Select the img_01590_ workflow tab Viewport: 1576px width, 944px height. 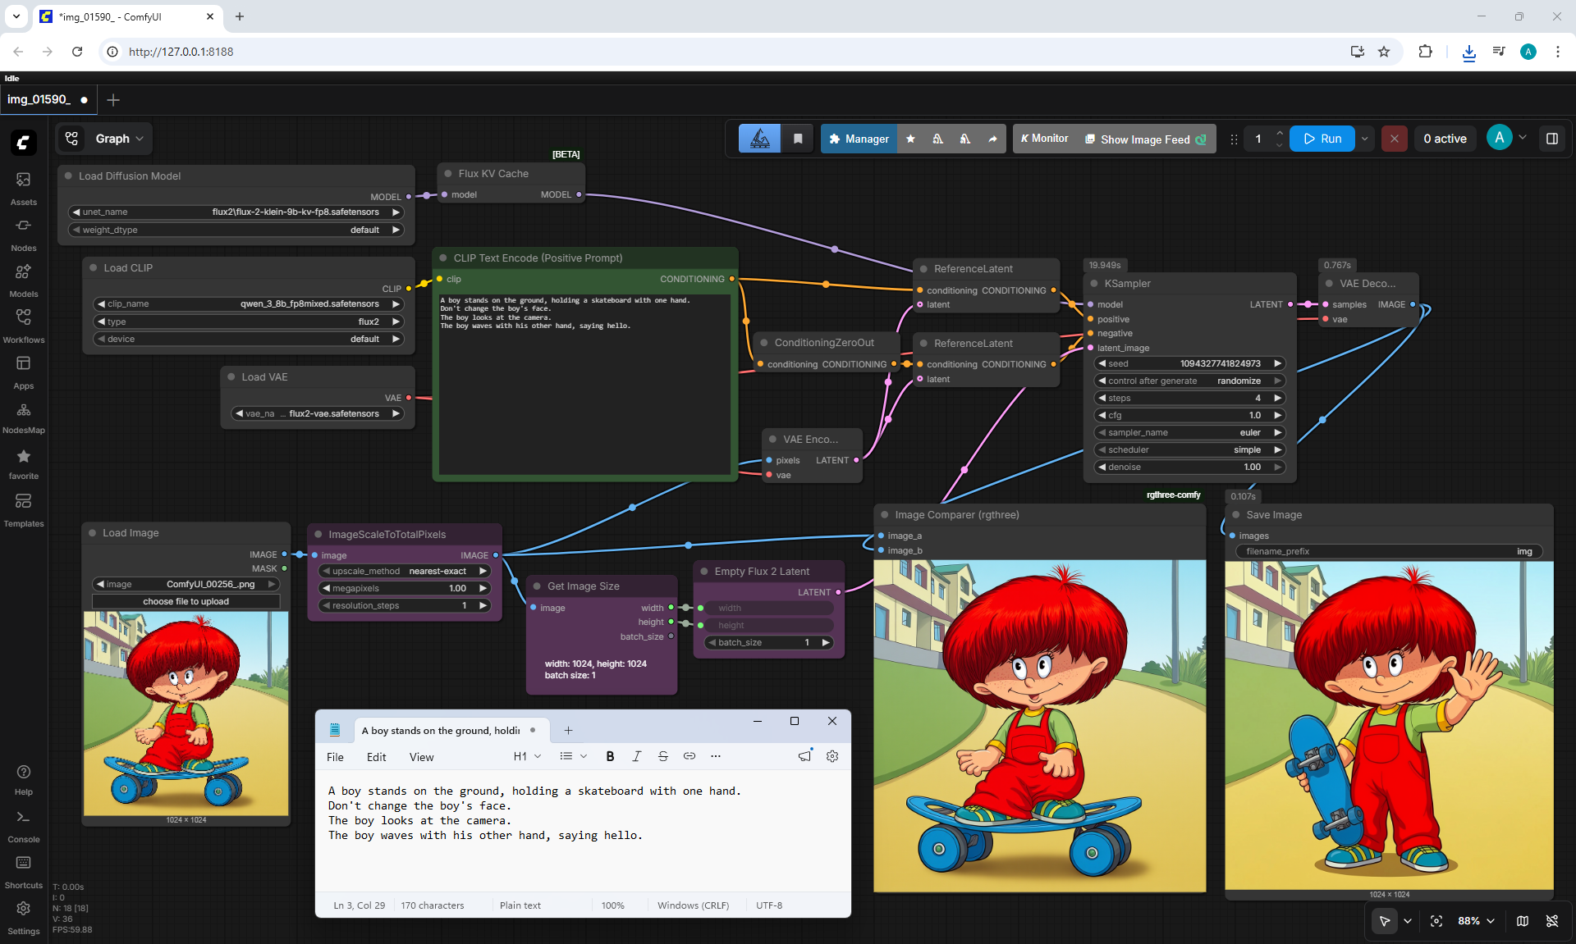[x=48, y=99]
